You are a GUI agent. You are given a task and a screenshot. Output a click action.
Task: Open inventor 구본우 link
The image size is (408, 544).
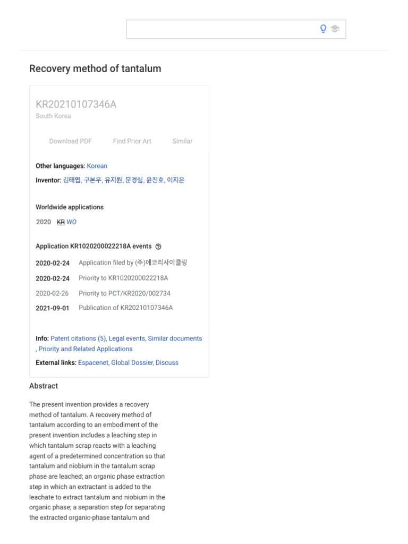(x=92, y=180)
